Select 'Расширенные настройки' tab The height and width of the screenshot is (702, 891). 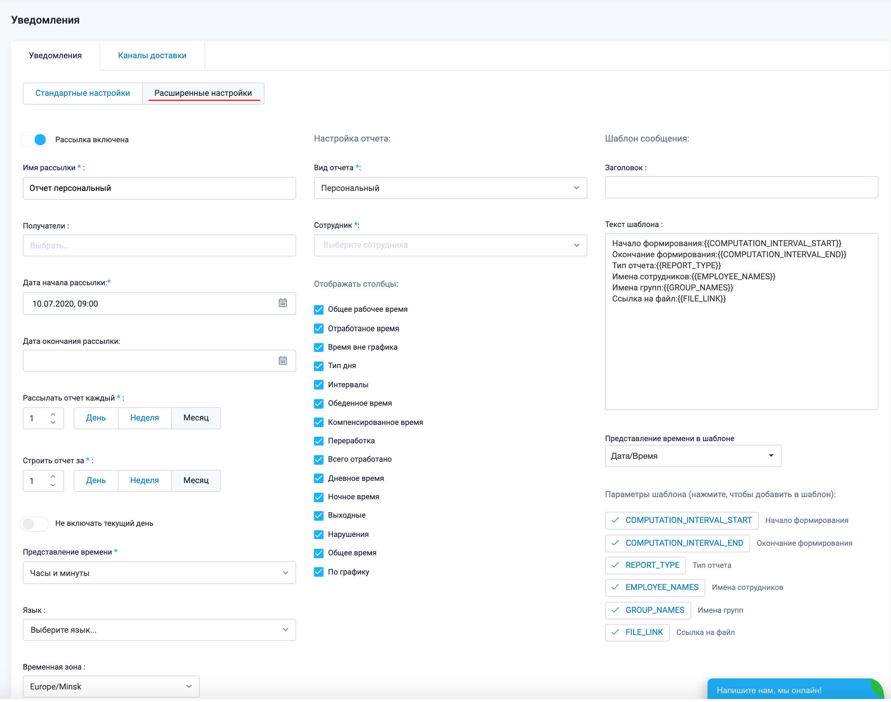pos(203,93)
